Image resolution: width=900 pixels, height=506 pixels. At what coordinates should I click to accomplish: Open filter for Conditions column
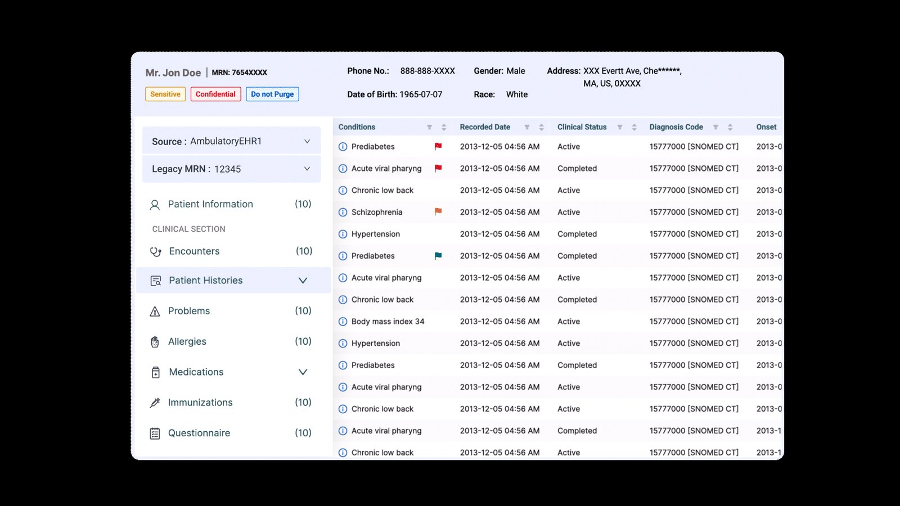click(429, 127)
